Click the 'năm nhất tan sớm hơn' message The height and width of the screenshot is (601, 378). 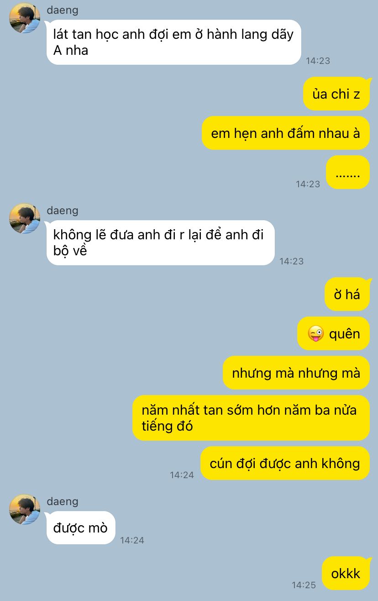pyautogui.click(x=251, y=417)
